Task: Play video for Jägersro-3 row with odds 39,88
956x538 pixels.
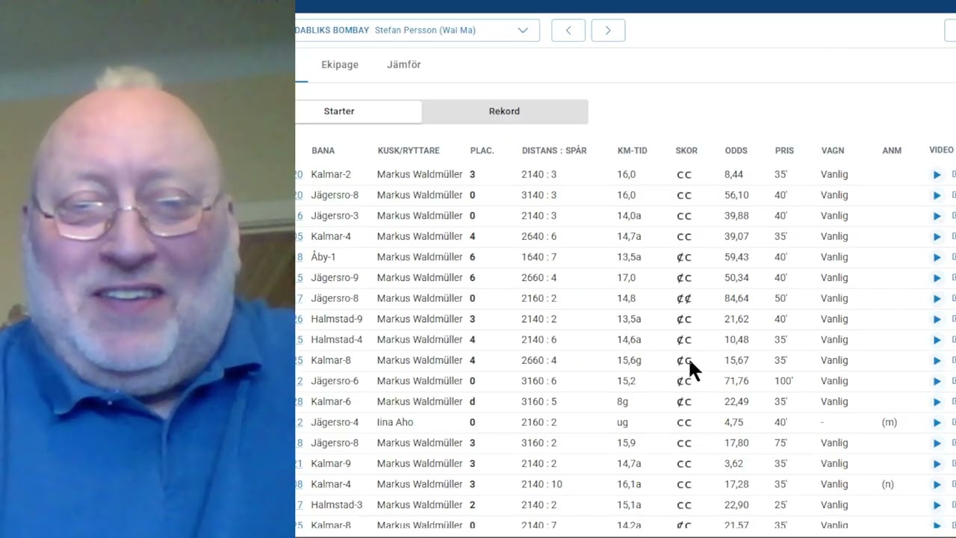Action: click(x=937, y=216)
